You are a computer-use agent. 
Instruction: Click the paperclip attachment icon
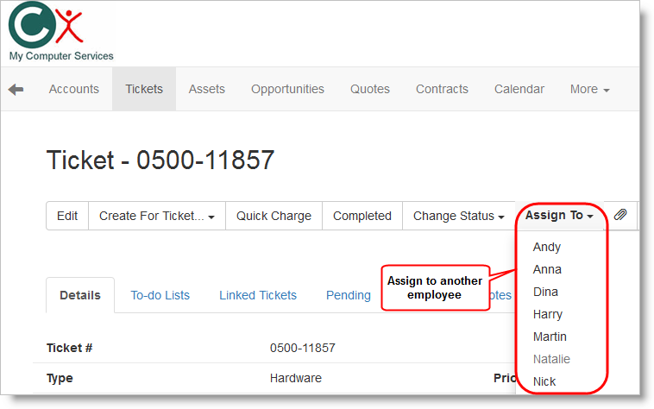coord(620,216)
